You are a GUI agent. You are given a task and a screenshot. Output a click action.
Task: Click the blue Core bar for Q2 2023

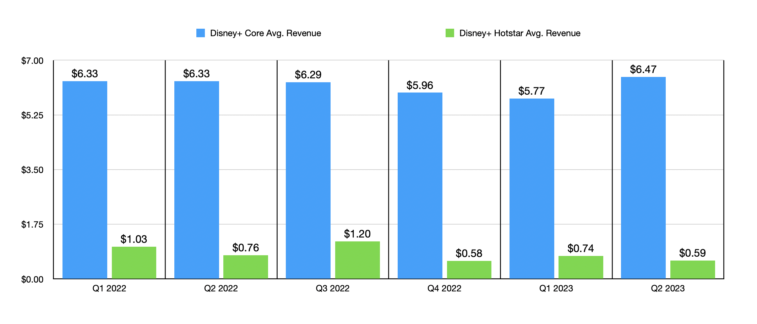click(643, 178)
